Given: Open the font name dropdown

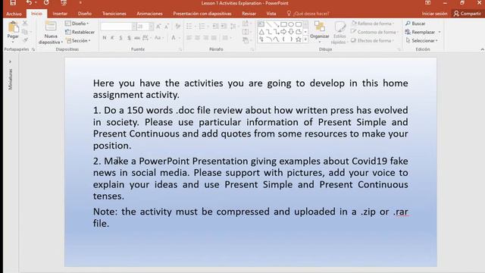Looking at the screenshot, I should (x=133, y=27).
